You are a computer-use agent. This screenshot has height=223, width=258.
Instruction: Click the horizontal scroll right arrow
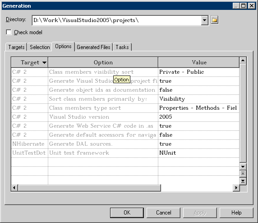(236, 188)
